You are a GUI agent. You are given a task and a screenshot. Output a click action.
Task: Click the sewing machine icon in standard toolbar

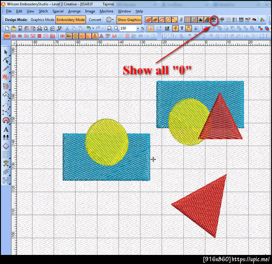click(52, 28)
